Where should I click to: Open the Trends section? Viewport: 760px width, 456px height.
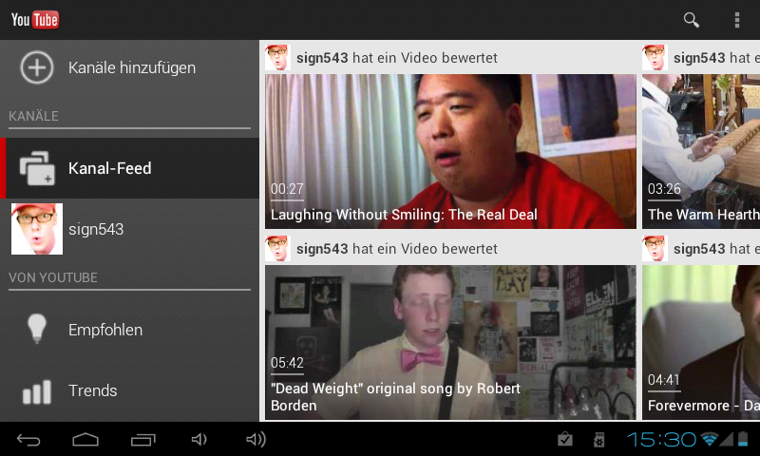pos(129,390)
